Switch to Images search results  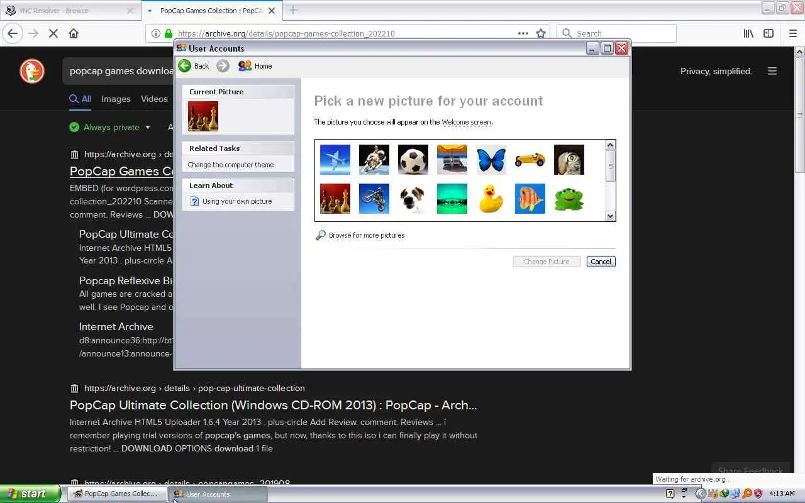click(x=116, y=99)
